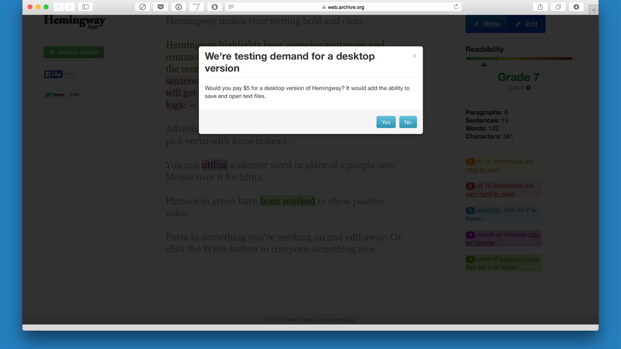The height and width of the screenshot is (349, 621).
Task: Open the Downloads icon
Action: pos(576,7)
